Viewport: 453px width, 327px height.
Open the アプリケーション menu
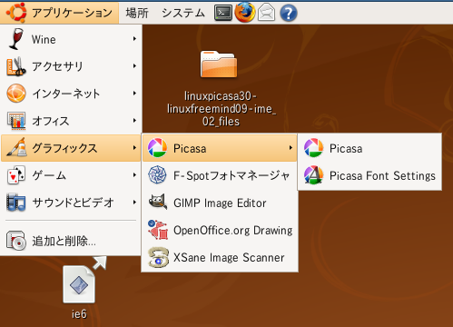pyautogui.click(x=59, y=13)
